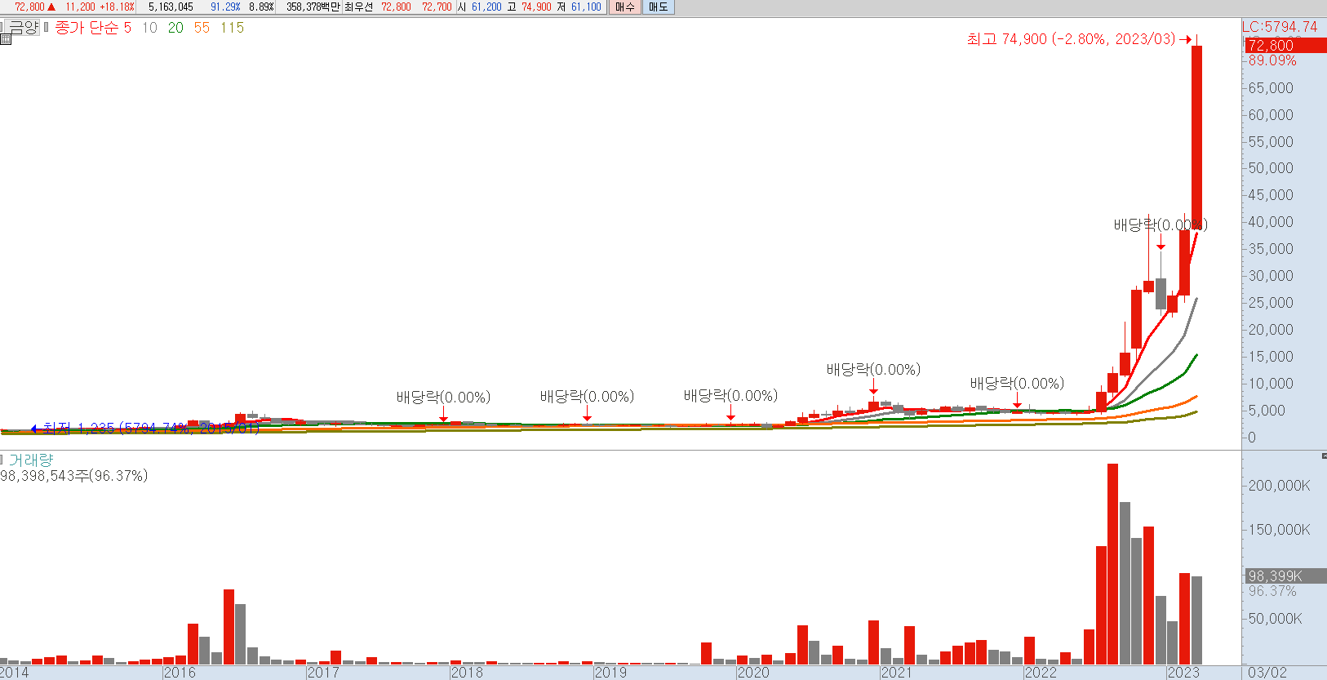The height and width of the screenshot is (680, 1327).
Task: Click the 89.09% label under price tag
Action: click(1272, 60)
